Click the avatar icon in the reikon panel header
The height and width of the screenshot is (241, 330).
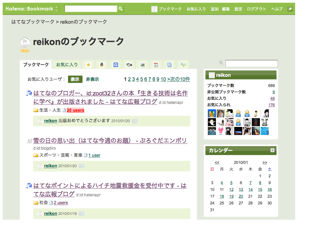point(212,75)
